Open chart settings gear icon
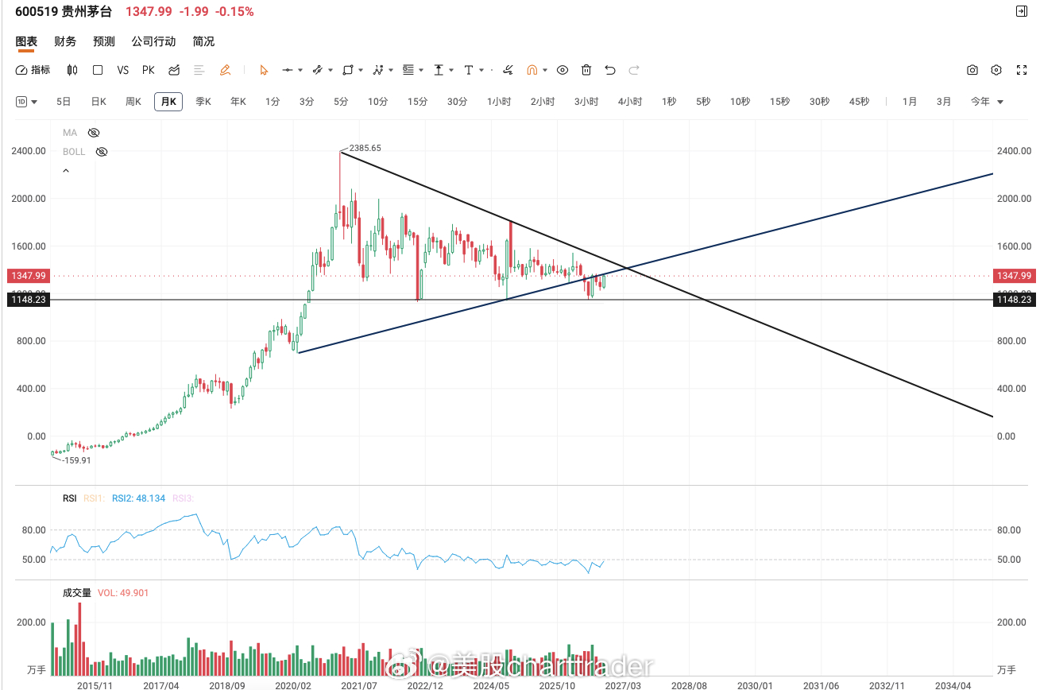This screenshot has height=690, width=1040. 996,70
